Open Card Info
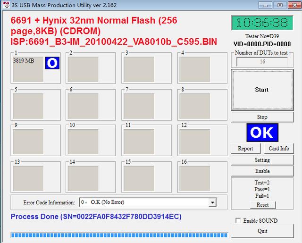302x243 pixels. [x=279, y=149]
